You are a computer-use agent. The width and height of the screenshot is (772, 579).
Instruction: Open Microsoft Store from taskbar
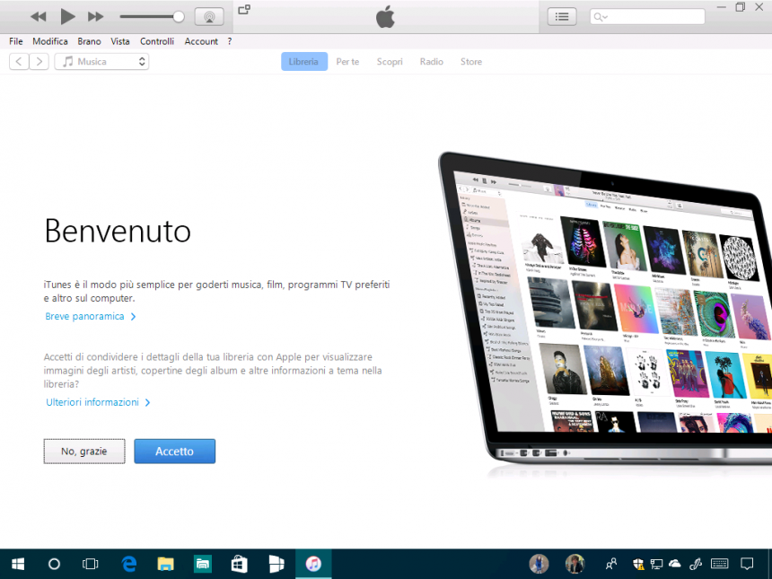click(240, 564)
